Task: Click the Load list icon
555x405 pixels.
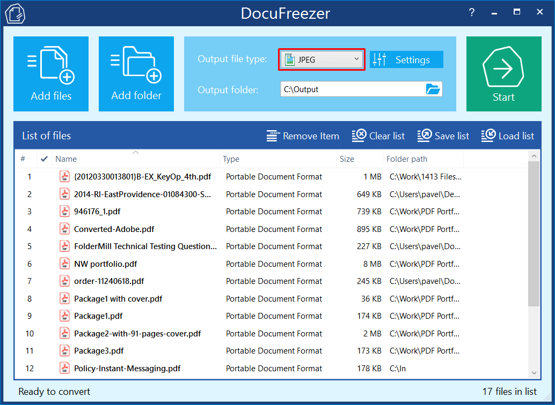Action: [488, 136]
